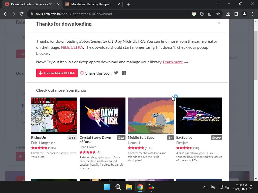Open author Bred Frown's page
The height and width of the screenshot is (193, 258).
click(x=88, y=147)
